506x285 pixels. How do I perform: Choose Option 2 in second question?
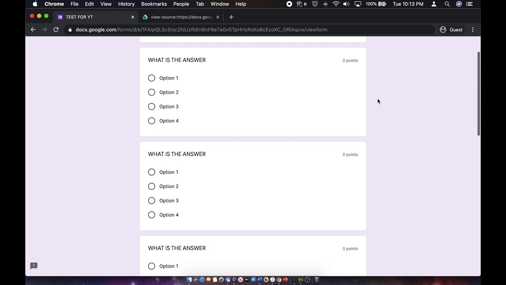click(x=152, y=186)
